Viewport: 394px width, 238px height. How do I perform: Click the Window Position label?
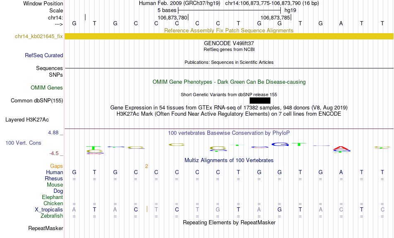pos(43,3)
